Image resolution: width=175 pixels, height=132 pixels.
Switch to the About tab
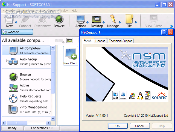[x=88, y=40]
